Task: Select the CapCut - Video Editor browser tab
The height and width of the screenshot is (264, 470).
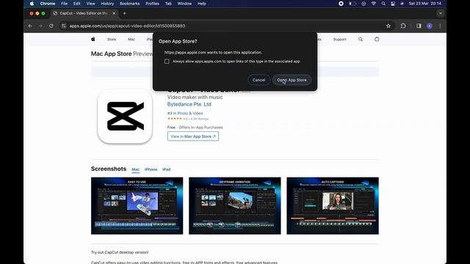Action: tap(83, 13)
